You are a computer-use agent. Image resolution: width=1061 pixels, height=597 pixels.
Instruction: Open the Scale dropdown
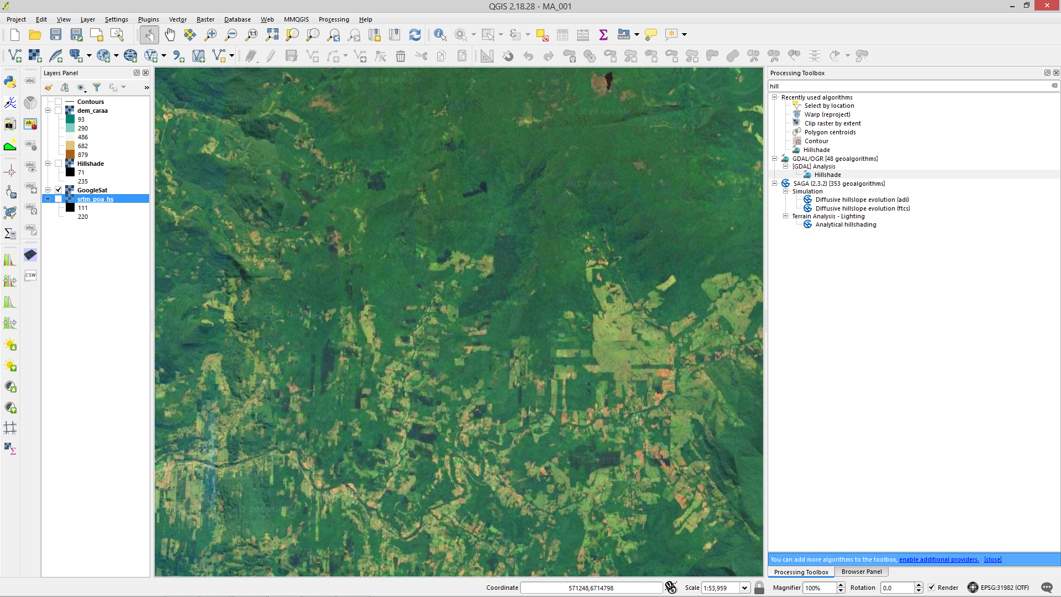[744, 588]
